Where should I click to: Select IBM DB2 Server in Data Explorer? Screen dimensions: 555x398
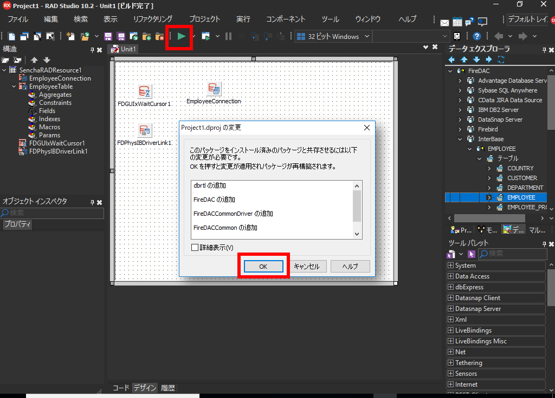click(x=499, y=110)
